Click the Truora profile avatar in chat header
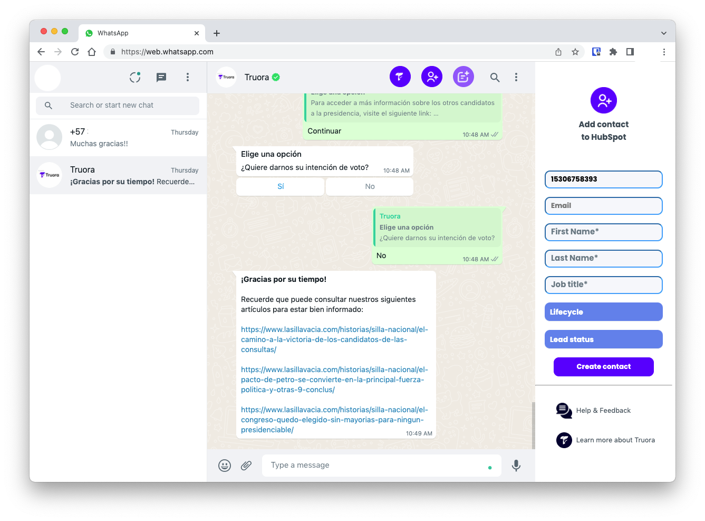 click(x=226, y=77)
